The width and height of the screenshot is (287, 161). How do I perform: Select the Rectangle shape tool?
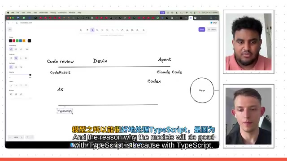[97, 30]
